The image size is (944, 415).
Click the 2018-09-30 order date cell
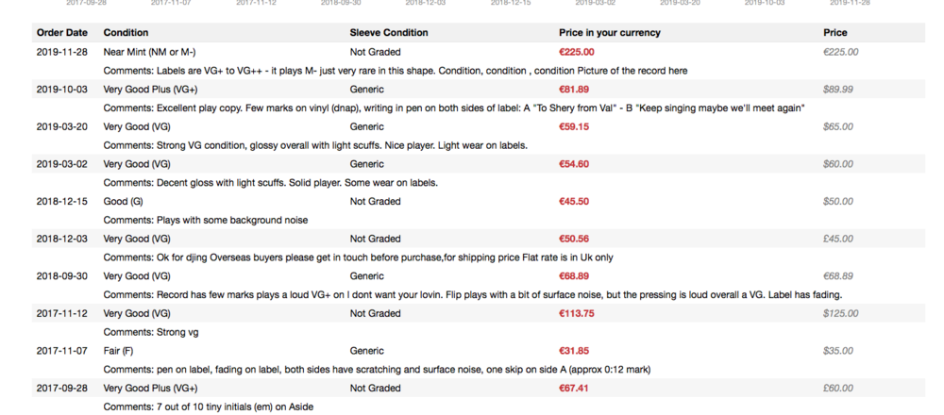pyautogui.click(x=62, y=276)
